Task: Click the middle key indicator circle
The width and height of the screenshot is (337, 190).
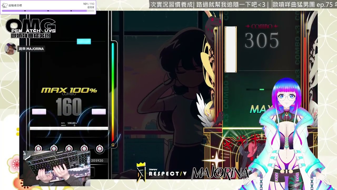Action: [x=69, y=149]
